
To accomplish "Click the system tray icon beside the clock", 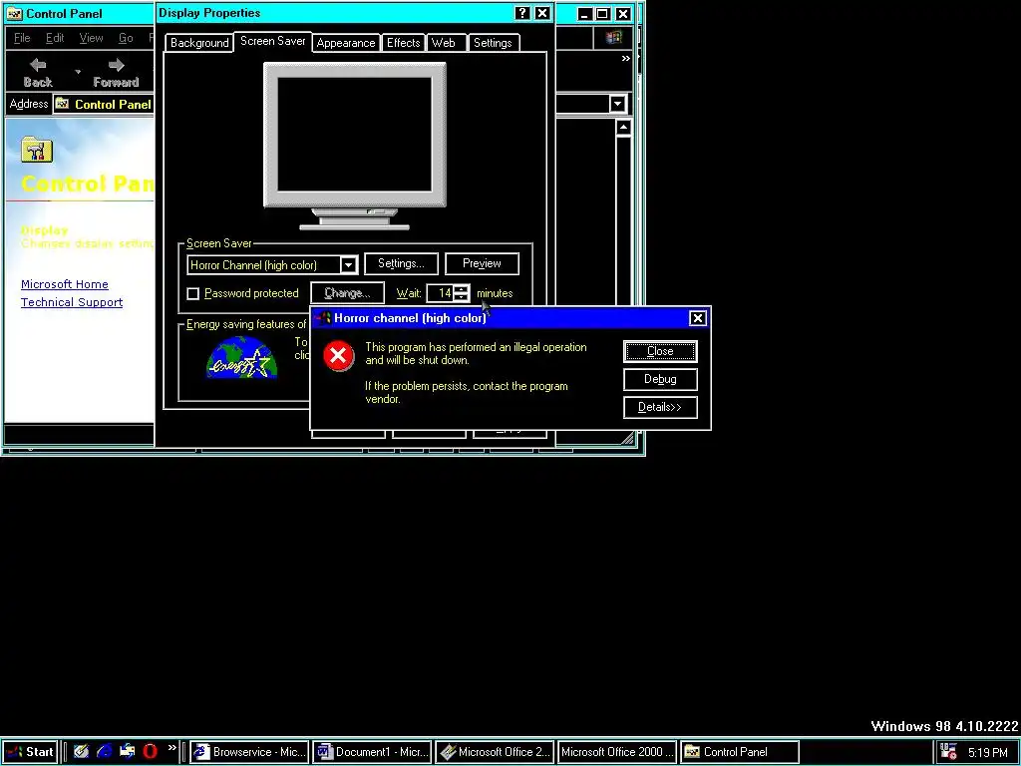I will 949,752.
